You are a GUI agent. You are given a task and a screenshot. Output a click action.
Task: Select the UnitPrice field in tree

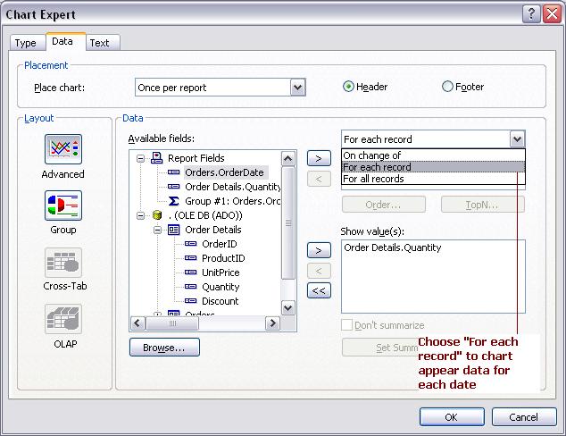[x=221, y=272]
